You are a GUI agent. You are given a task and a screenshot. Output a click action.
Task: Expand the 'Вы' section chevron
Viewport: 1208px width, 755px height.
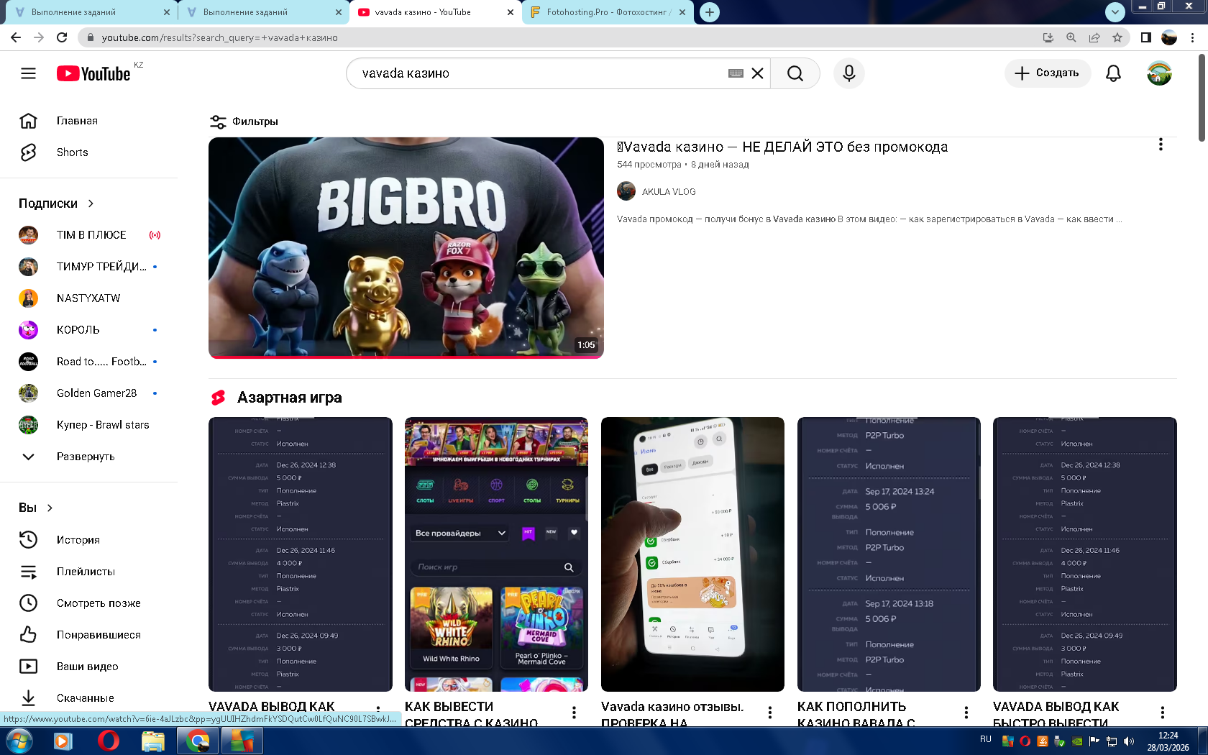point(50,508)
